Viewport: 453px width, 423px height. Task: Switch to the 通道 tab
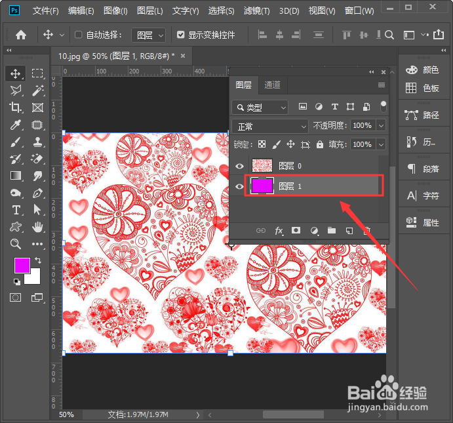coord(272,85)
